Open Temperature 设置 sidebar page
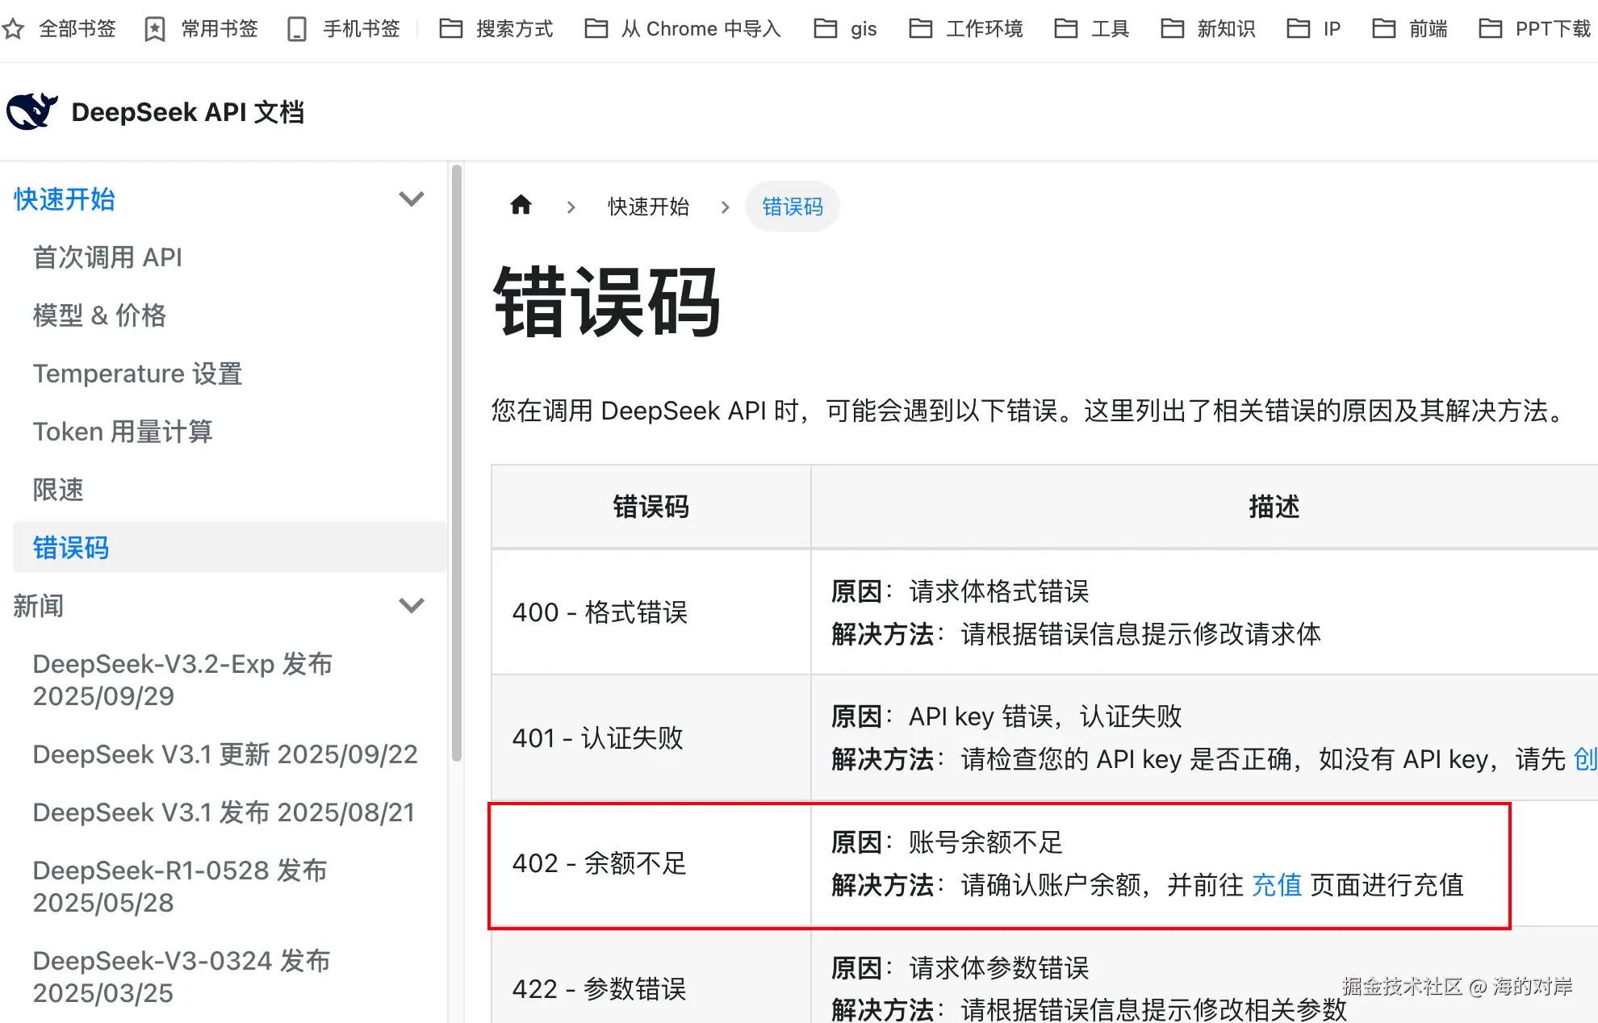The image size is (1598, 1023). pos(137,374)
